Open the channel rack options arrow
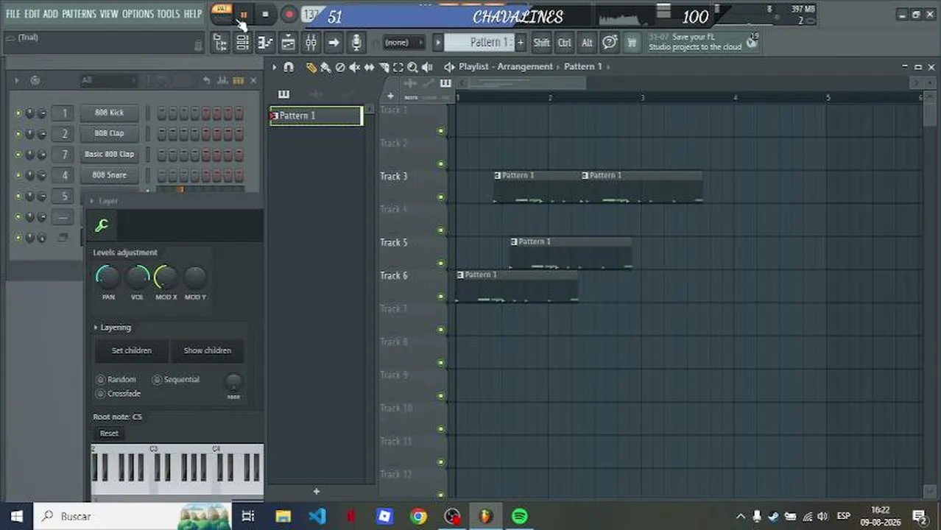The width and height of the screenshot is (941, 530). [15, 80]
